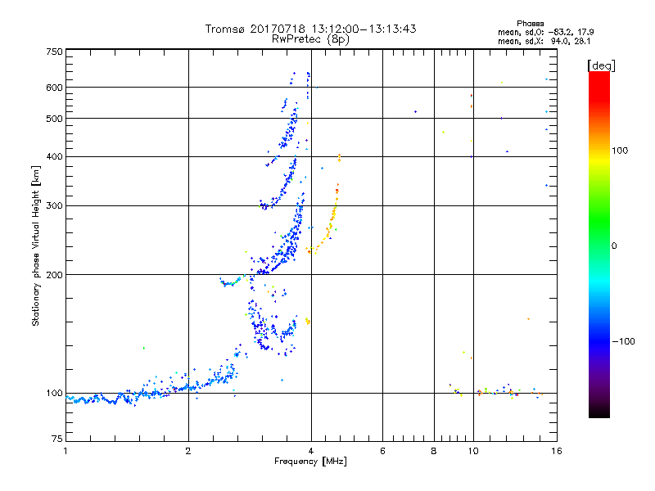
Task: Click the '300' height axis tick label
Action: click(x=54, y=206)
